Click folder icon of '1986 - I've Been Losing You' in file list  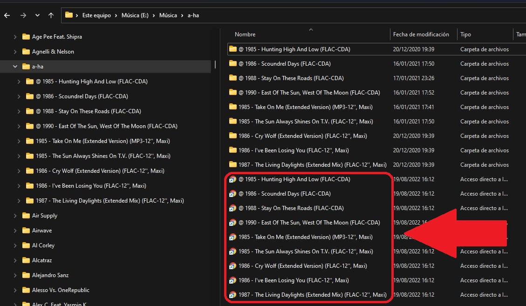click(233, 150)
